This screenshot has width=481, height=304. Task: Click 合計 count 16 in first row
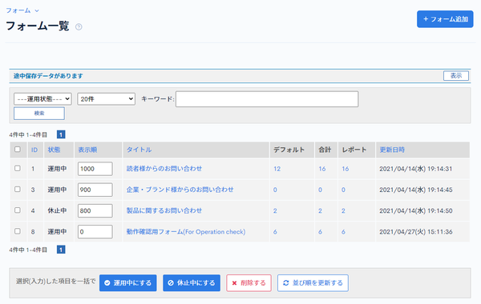coord(321,169)
